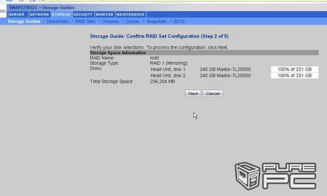Open the MAINTENANCE tab
Image resolution: width=327 pixels, height=196 pixels.
pyautogui.click(x=131, y=14)
